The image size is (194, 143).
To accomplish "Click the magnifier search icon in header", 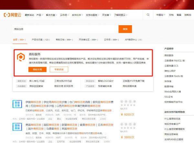I will coord(148,15).
